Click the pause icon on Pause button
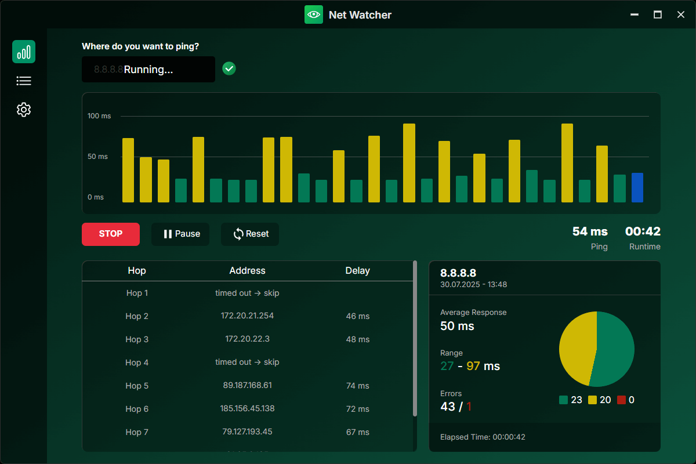The image size is (696, 464). [168, 234]
